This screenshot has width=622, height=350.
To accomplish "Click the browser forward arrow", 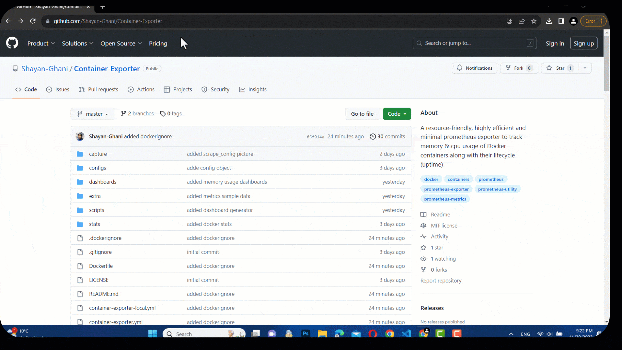I will pyautogui.click(x=20, y=21).
